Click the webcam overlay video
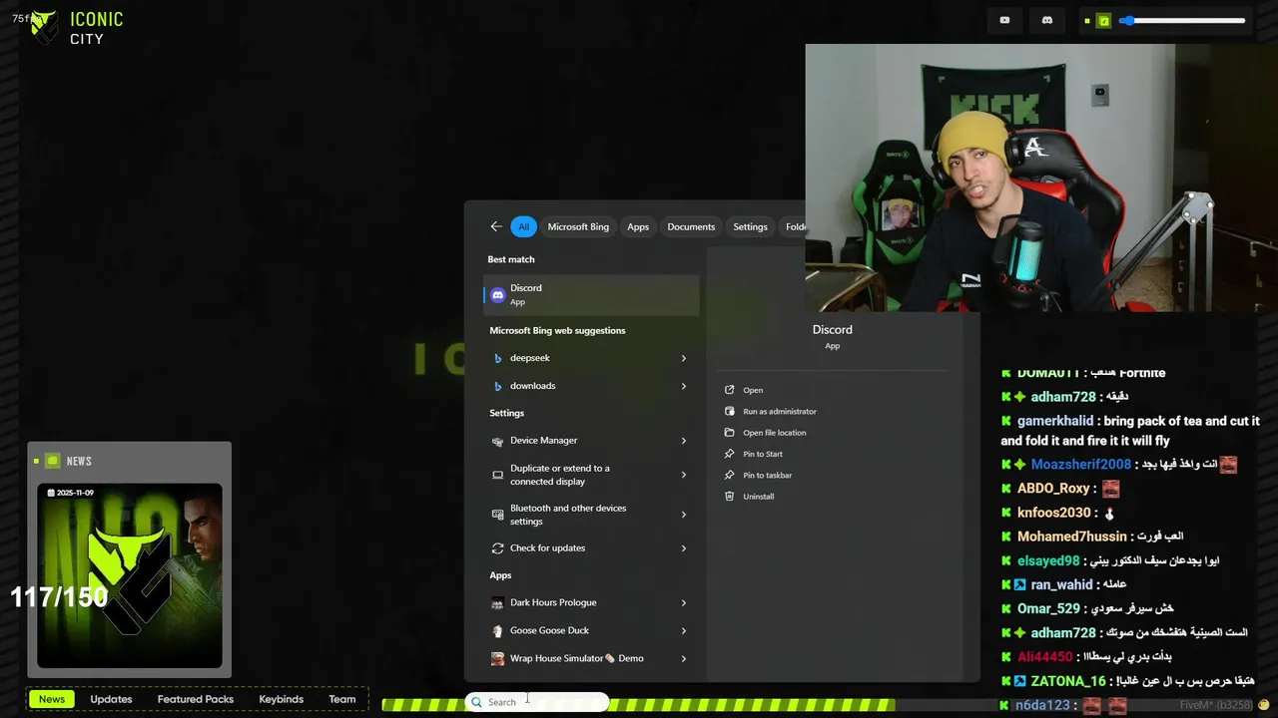The height and width of the screenshot is (718, 1278). [x=1040, y=178]
